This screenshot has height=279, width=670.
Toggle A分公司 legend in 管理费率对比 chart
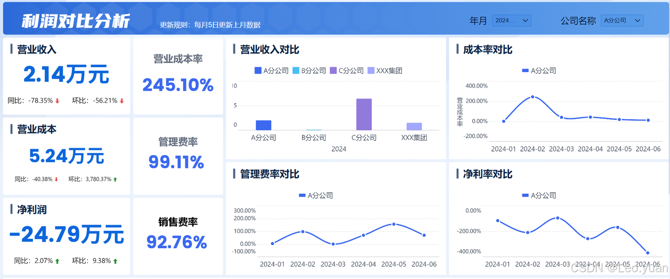(x=316, y=195)
